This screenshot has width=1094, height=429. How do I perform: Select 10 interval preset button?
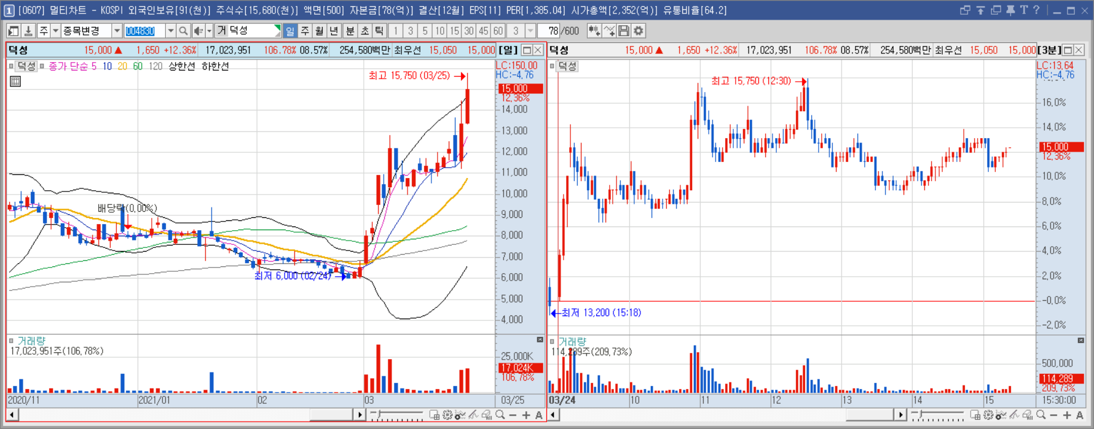(439, 31)
